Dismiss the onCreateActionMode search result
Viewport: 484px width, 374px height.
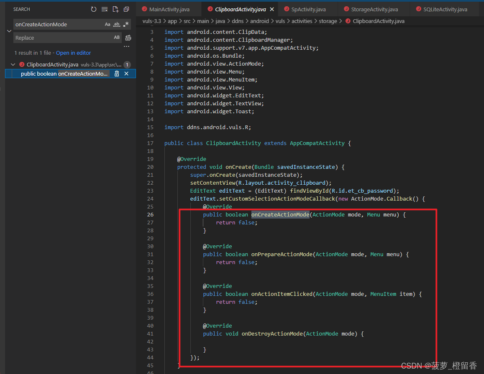point(126,74)
